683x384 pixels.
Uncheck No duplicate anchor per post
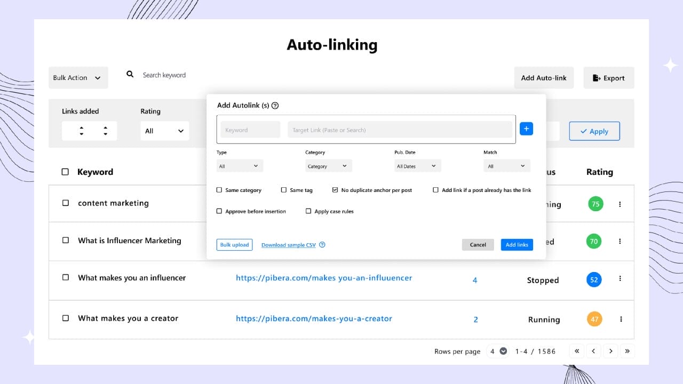coord(335,190)
